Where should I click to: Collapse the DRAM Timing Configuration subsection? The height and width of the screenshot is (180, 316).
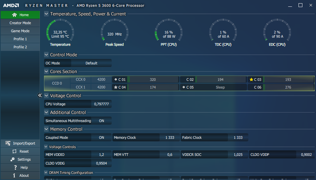click(46, 172)
